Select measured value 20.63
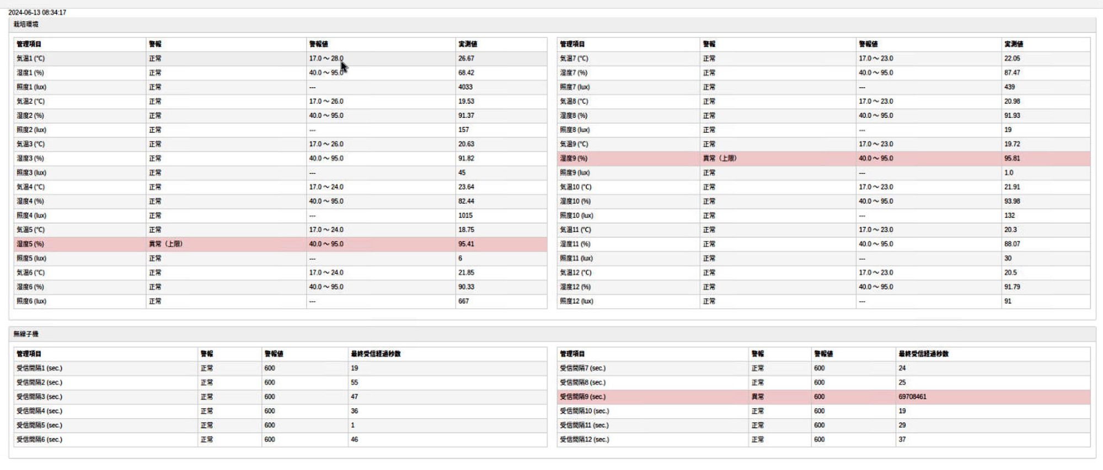 [x=466, y=144]
